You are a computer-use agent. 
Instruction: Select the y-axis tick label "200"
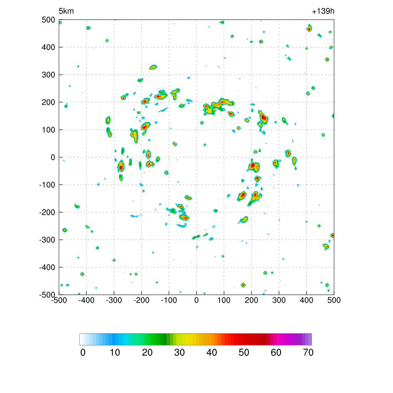tap(48, 102)
